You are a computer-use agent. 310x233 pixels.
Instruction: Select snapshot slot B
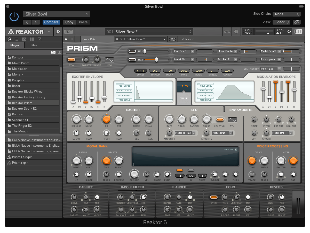[72, 39]
